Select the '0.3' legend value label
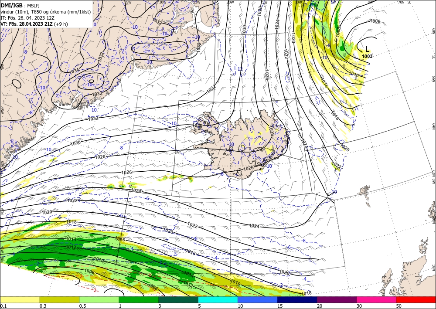436x309 pixels. [43, 306]
